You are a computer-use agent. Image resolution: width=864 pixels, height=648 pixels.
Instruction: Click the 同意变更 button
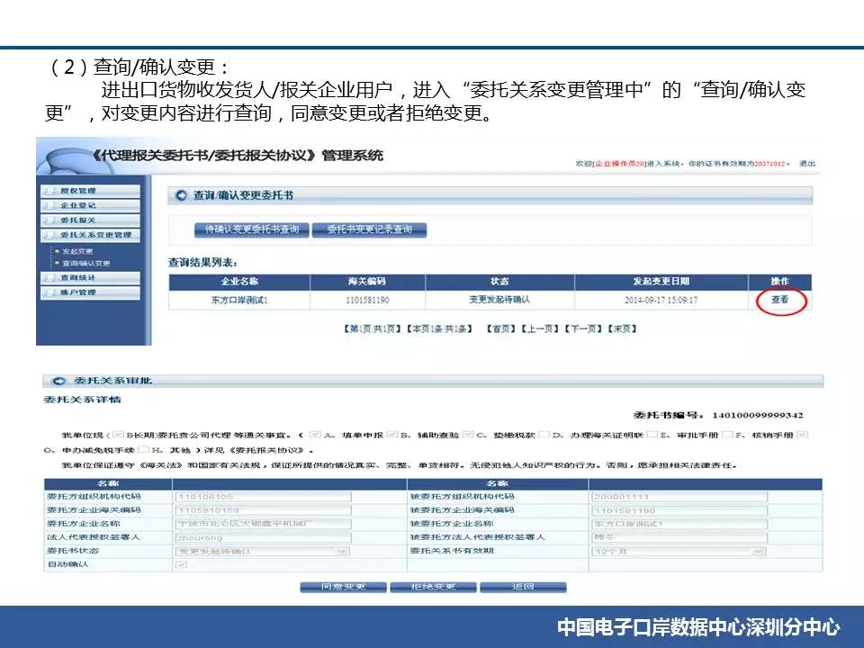(x=343, y=587)
